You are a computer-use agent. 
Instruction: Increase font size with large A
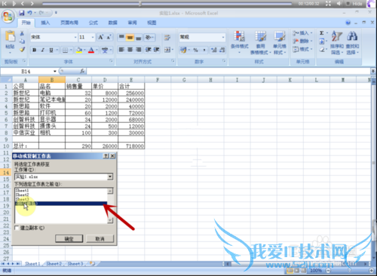(x=101, y=37)
